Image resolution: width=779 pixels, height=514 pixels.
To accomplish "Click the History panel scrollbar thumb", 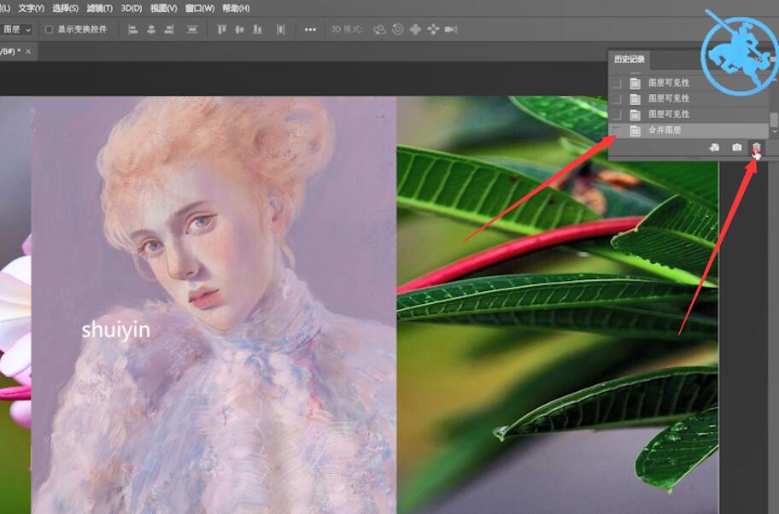I will tap(774, 120).
